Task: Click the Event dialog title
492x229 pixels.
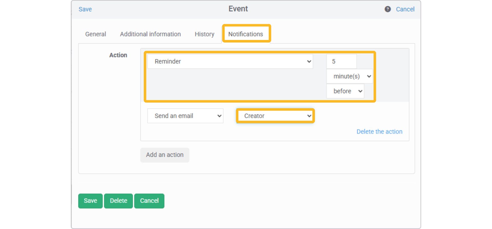Action: click(238, 9)
